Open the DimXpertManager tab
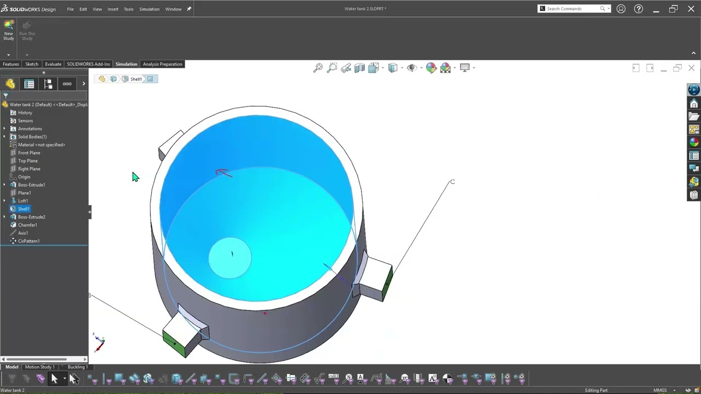Image resolution: width=701 pixels, height=394 pixels. coord(67,84)
